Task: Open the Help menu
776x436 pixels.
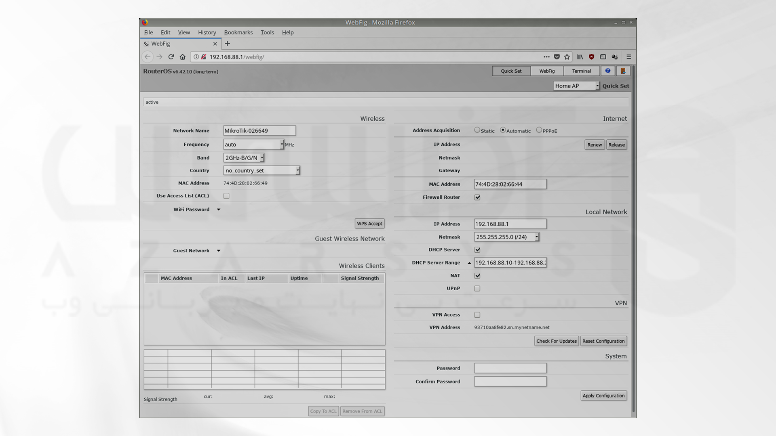Action: [x=288, y=32]
